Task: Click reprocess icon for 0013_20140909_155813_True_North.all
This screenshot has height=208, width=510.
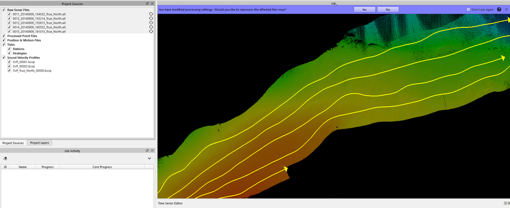Action: coord(150,23)
